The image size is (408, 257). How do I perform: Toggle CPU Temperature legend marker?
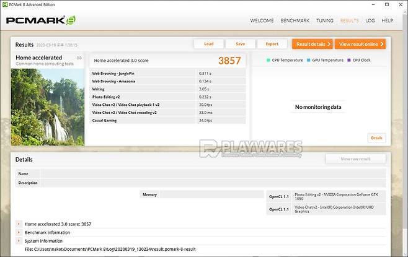[268, 60]
